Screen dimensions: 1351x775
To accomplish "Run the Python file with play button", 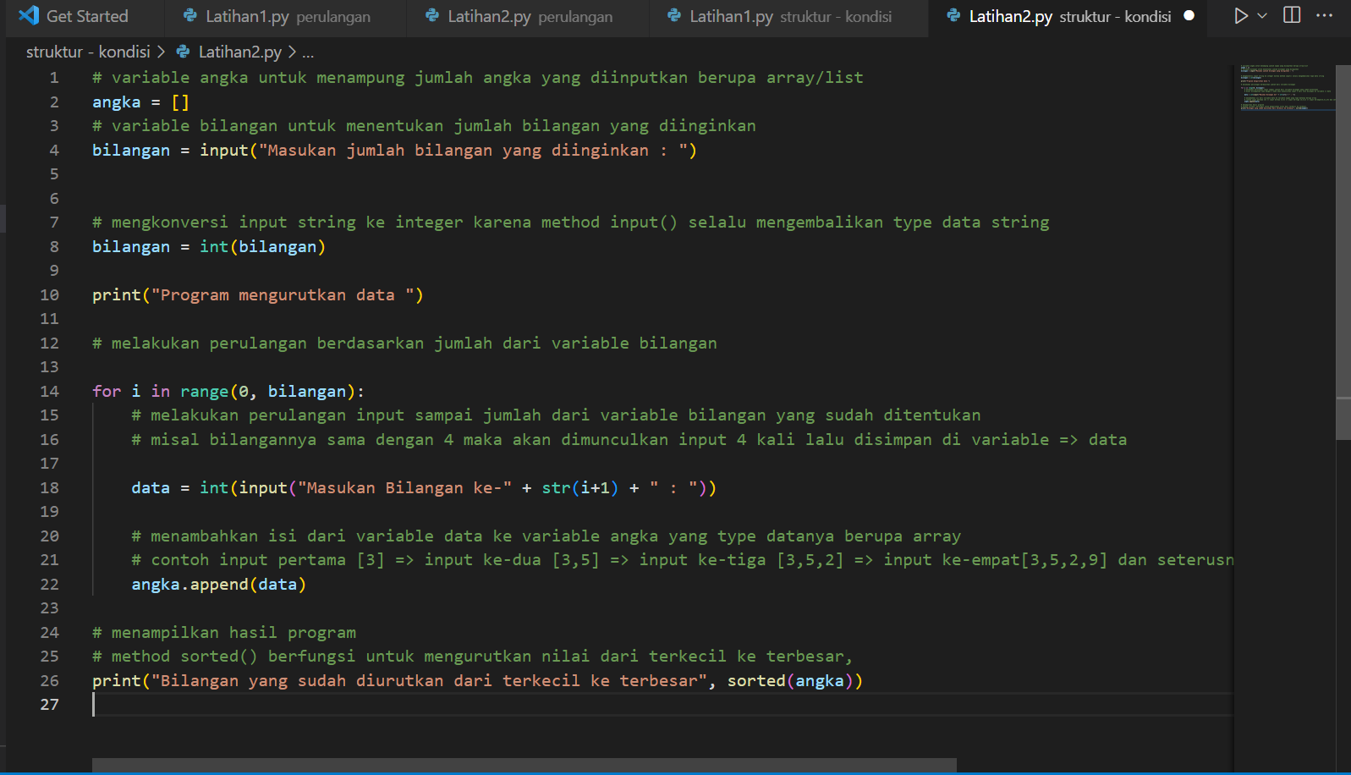I will [x=1240, y=15].
